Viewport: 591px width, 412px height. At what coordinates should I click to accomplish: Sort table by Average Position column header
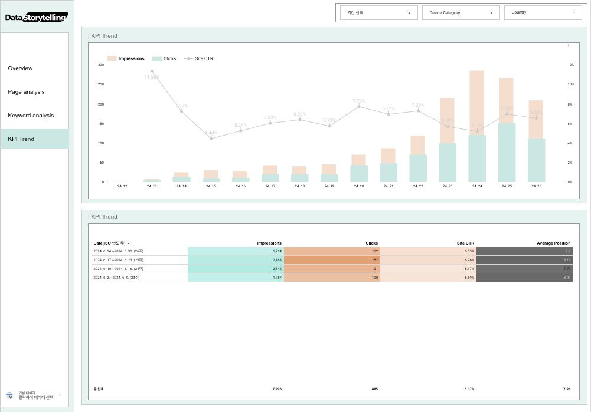(554, 243)
